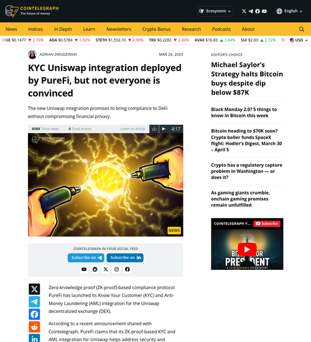The width and height of the screenshot is (311, 342).
Task: Share article on X via sidebar
Action: 34,289
